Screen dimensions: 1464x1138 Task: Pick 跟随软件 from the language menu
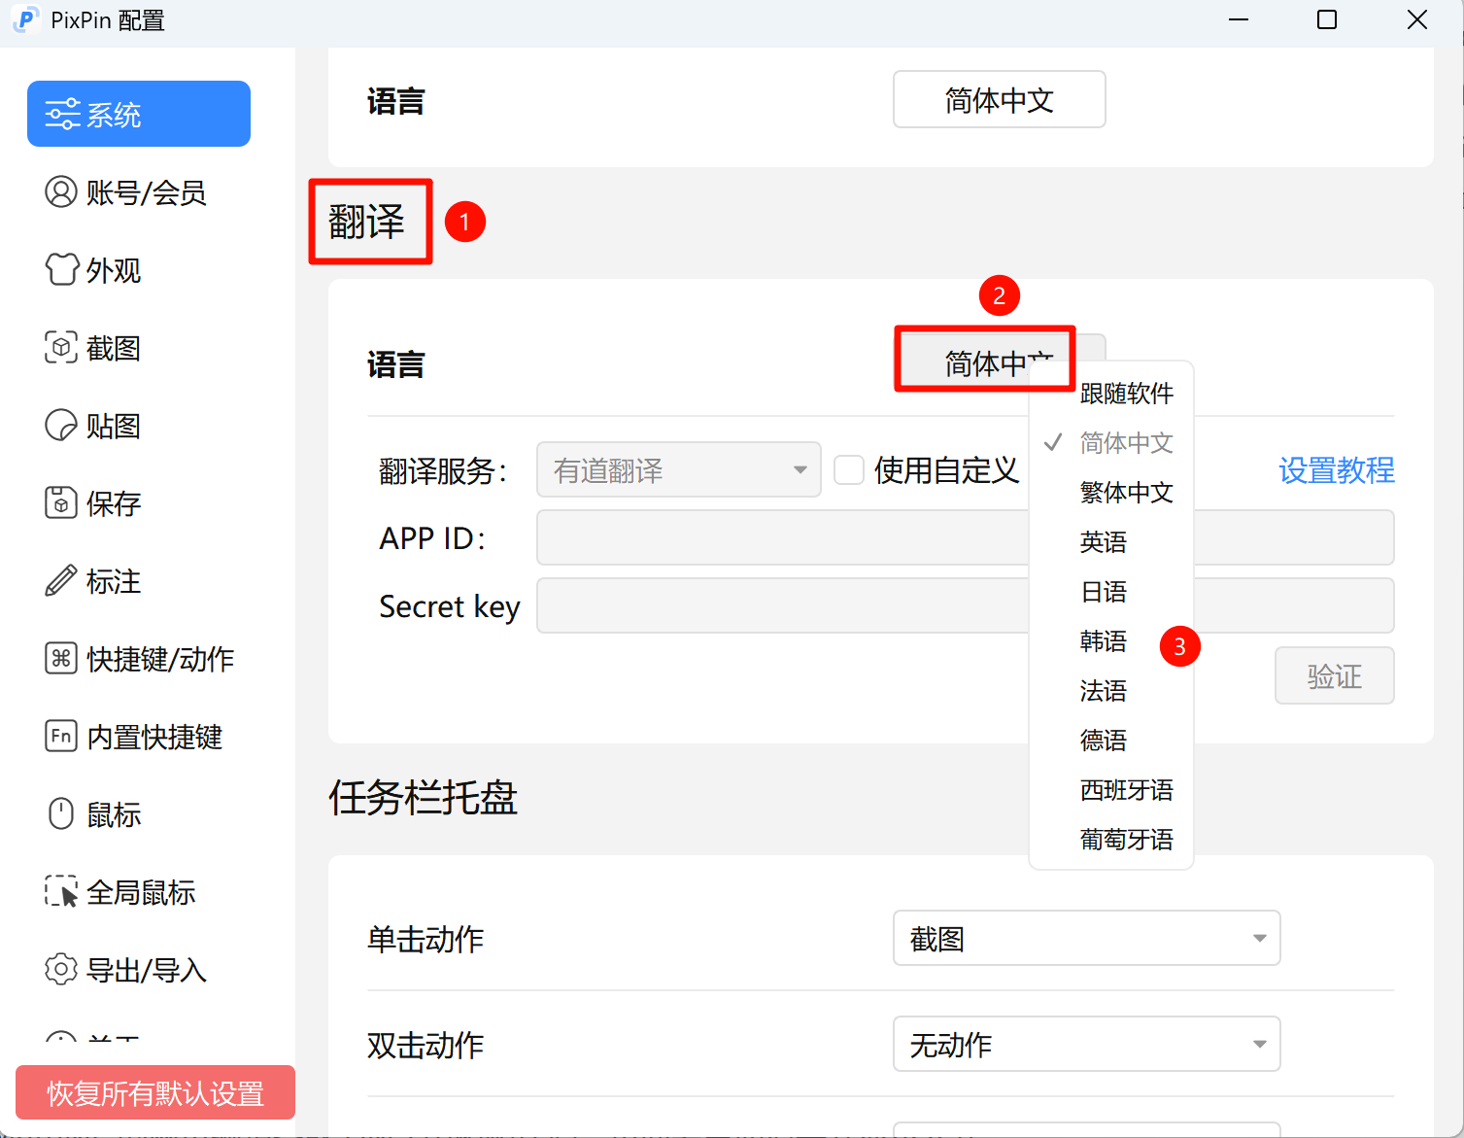1126,394
